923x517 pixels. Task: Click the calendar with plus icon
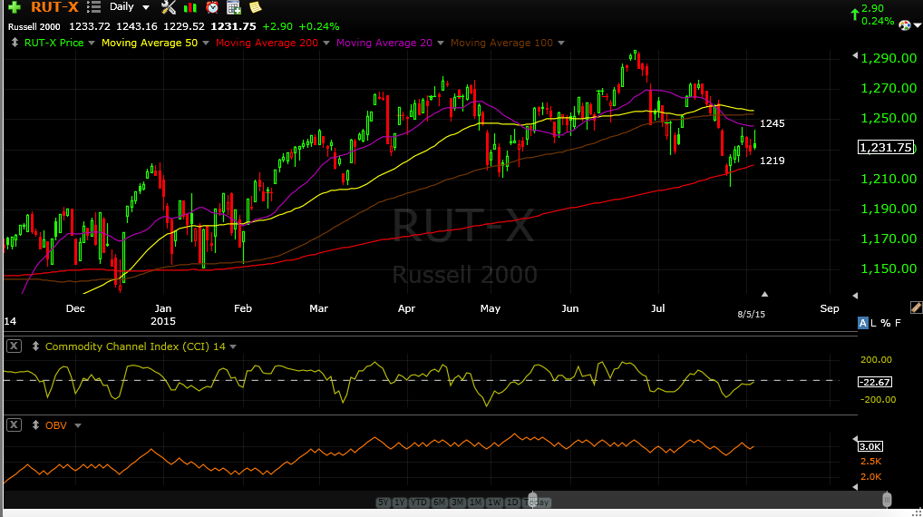234,7
